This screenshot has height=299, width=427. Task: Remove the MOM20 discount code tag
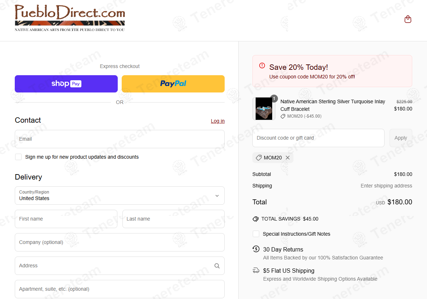tap(288, 158)
